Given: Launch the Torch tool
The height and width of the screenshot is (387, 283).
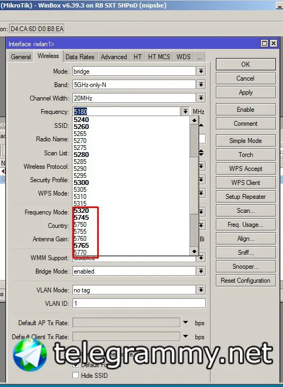Looking at the screenshot, I should pyautogui.click(x=246, y=155).
